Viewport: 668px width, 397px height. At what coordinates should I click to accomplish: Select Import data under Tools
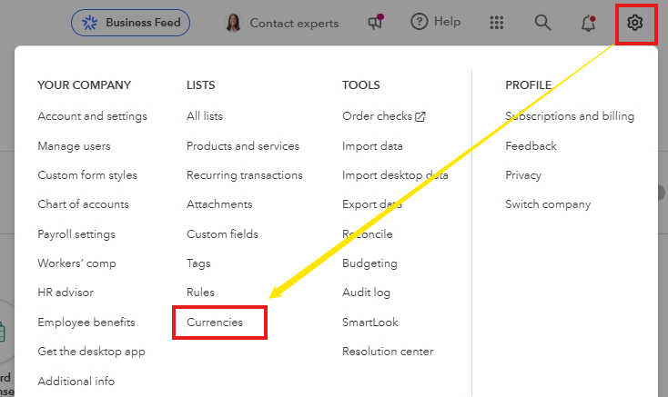coord(372,146)
